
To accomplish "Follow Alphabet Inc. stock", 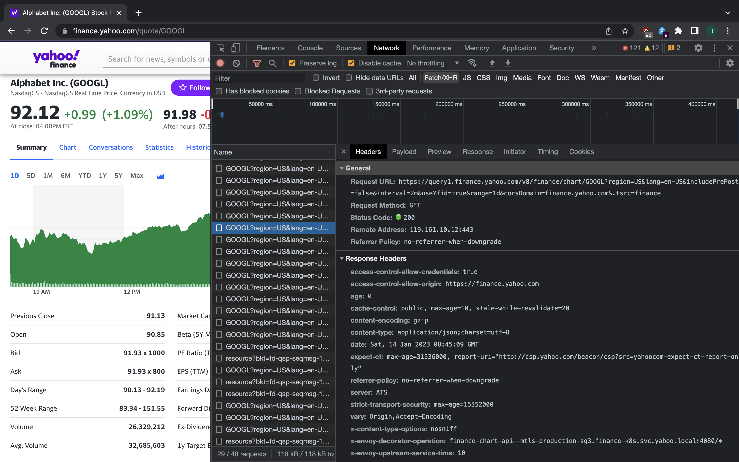I will tap(191, 88).
